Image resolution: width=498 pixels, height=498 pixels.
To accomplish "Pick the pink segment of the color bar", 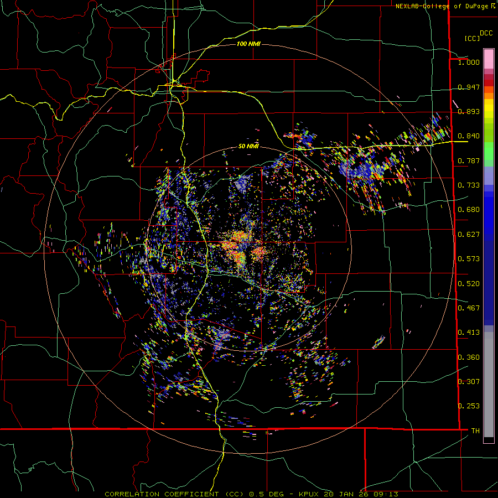I will (489, 59).
